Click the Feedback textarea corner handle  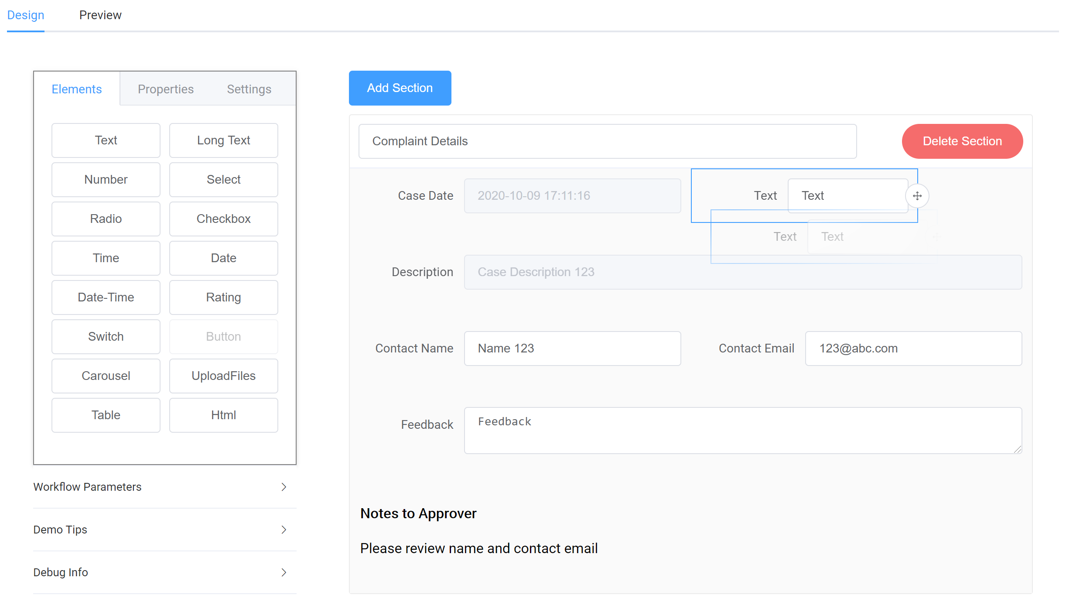tap(1018, 449)
